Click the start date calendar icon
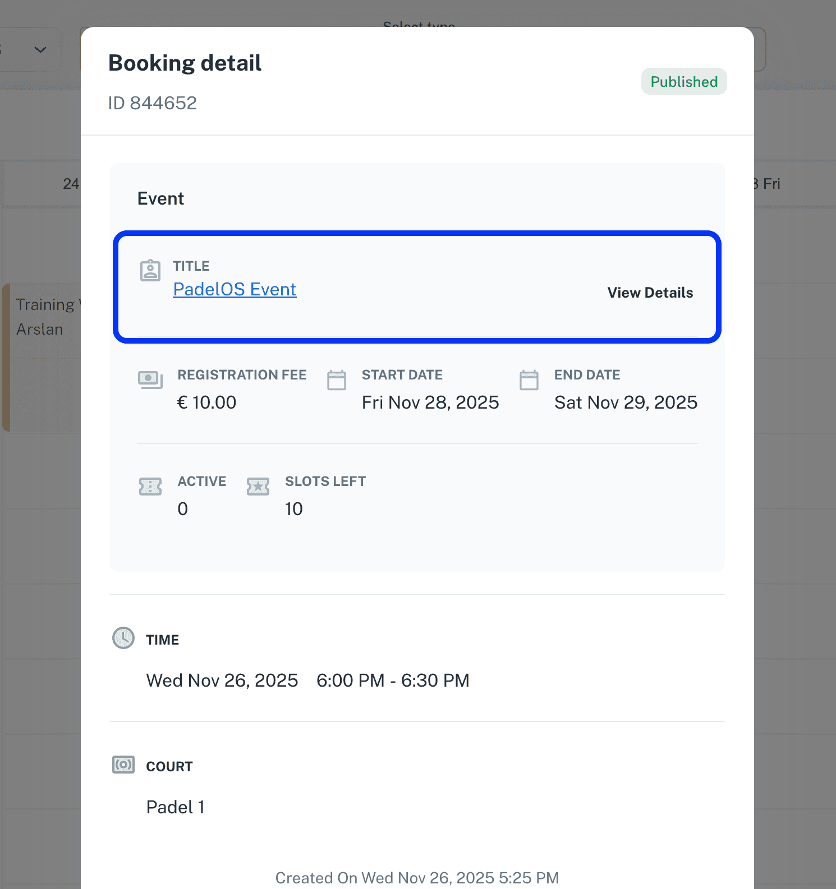This screenshot has width=836, height=889. point(337,379)
